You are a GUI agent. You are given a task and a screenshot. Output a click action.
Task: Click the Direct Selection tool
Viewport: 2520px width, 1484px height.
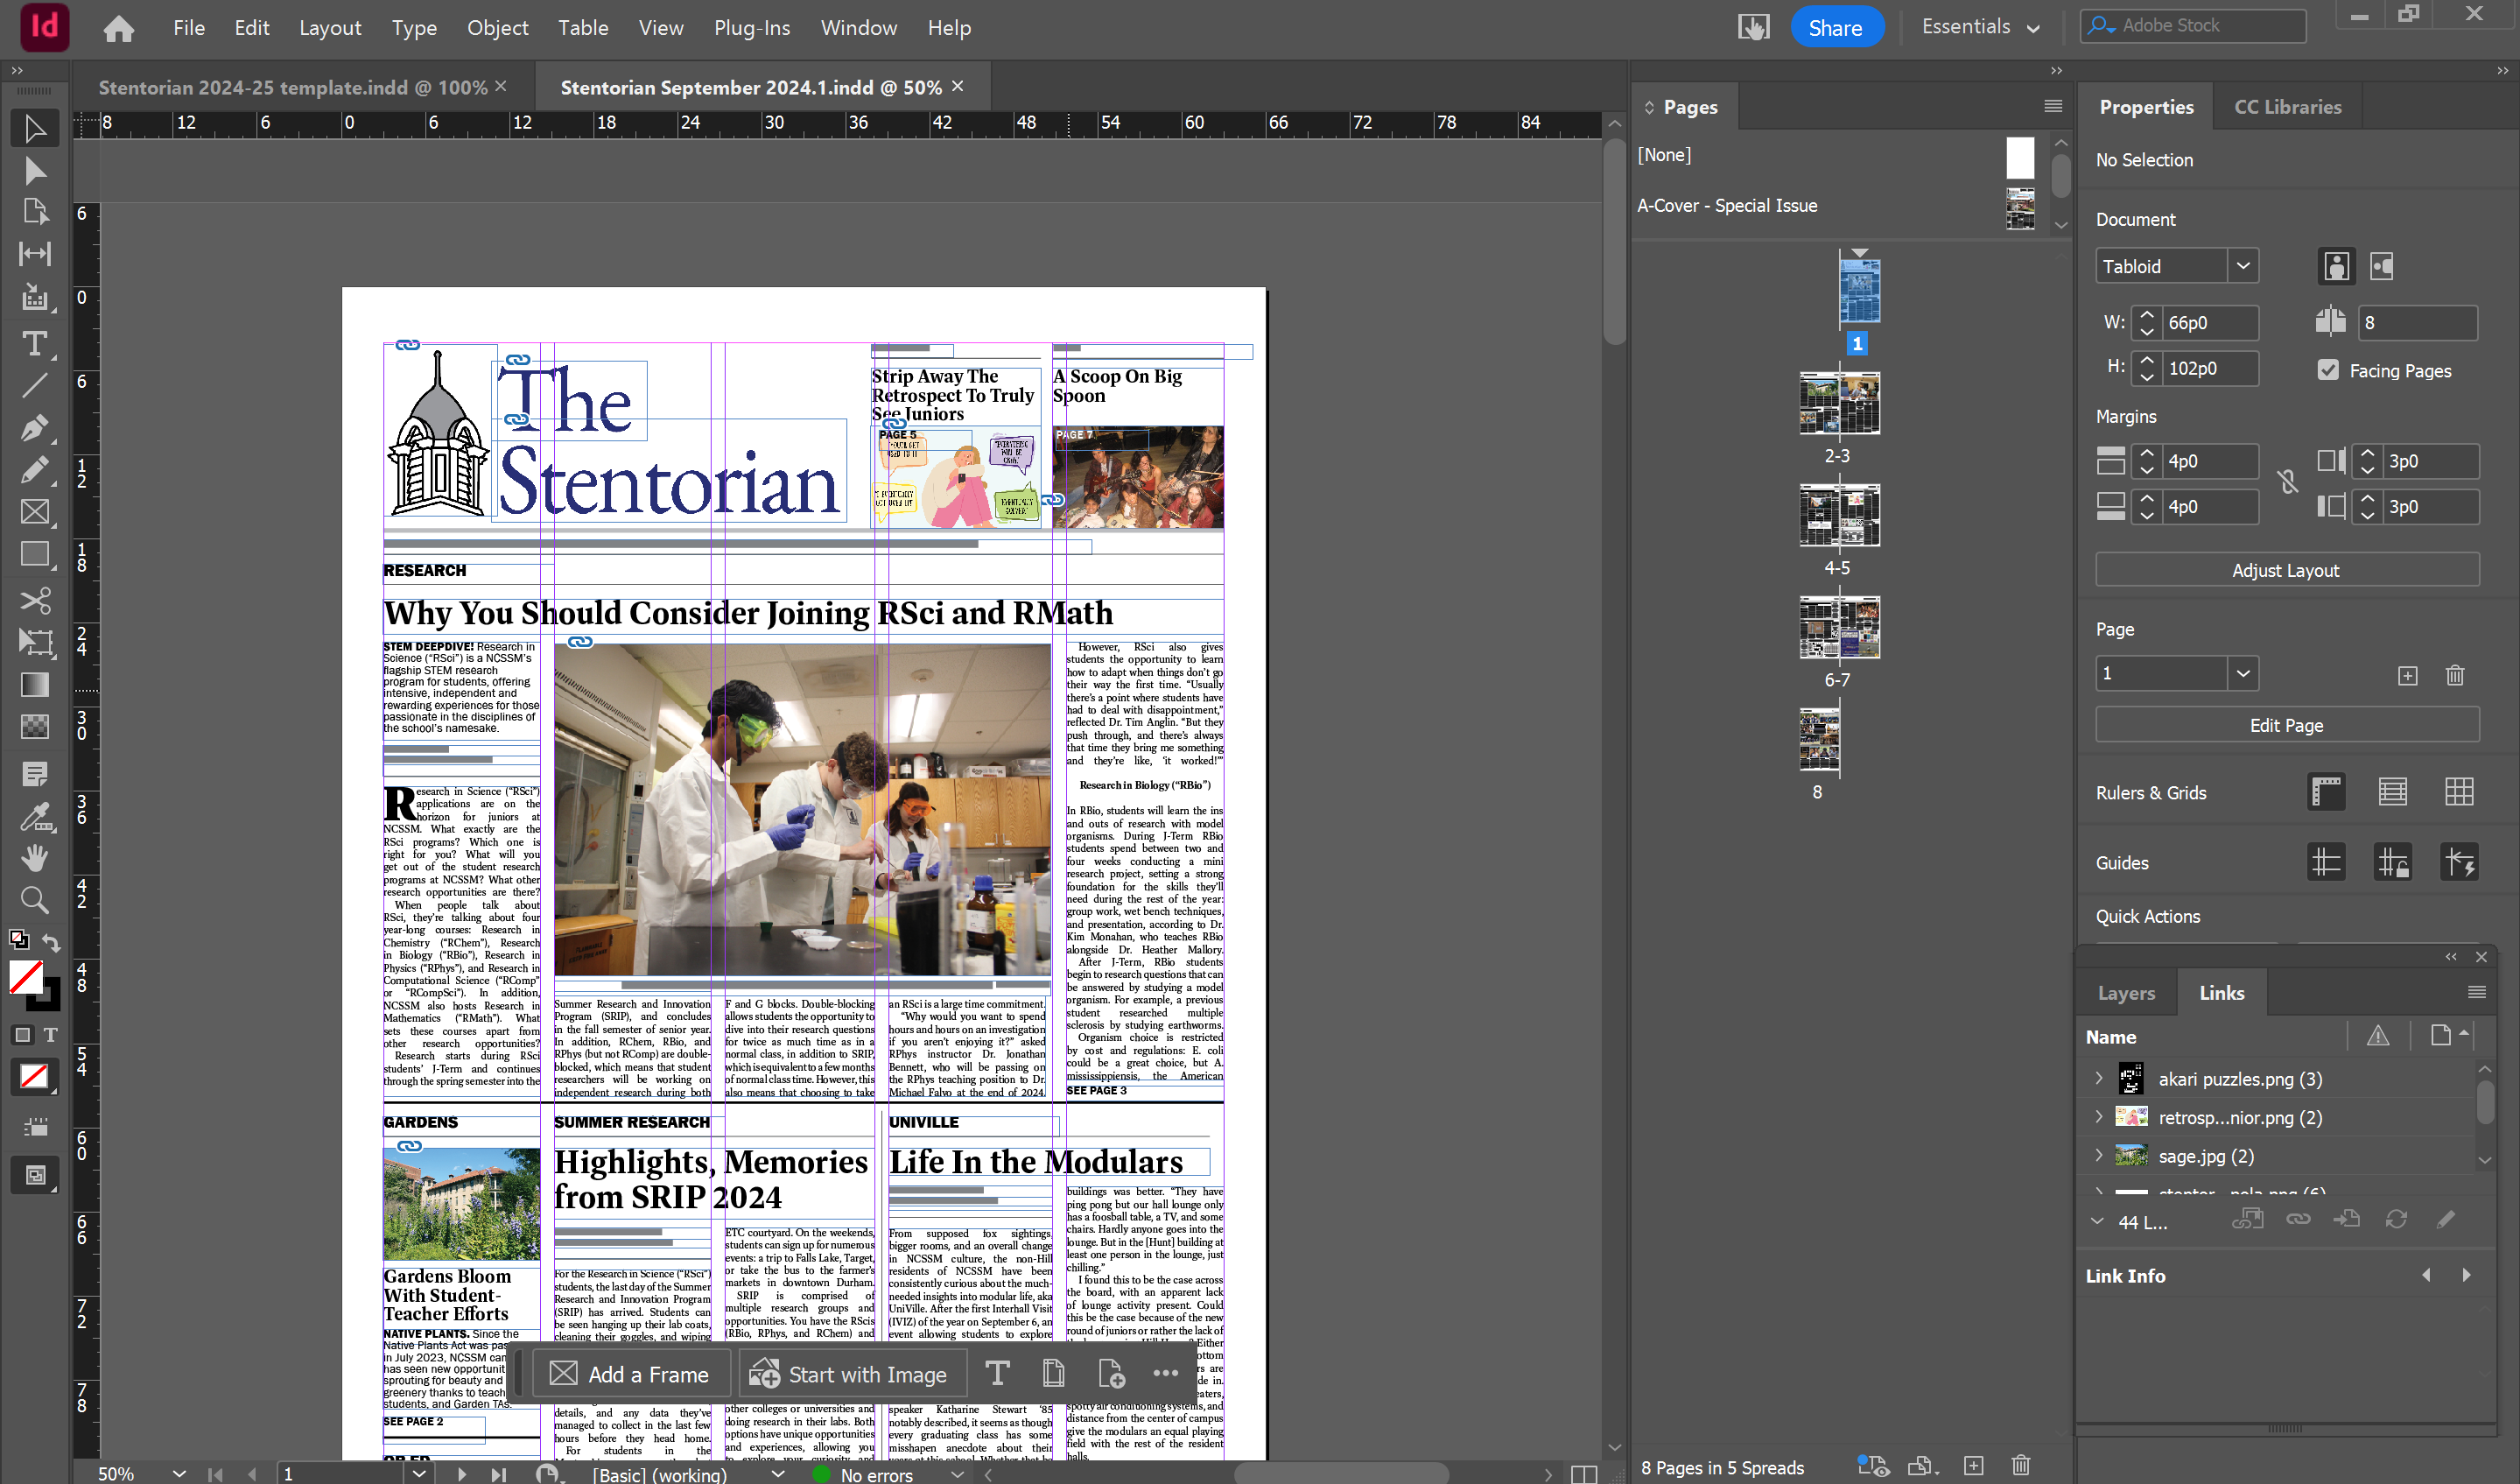(34, 171)
